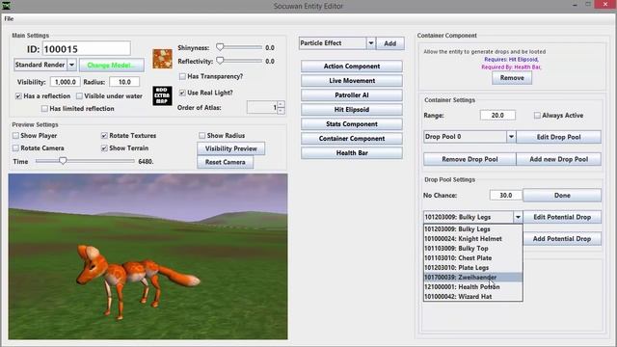Enable Always Active checkbox

(x=537, y=116)
